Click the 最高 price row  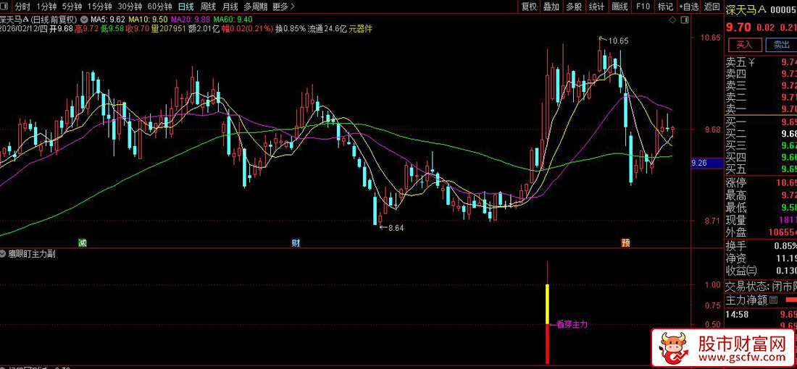tap(760, 195)
